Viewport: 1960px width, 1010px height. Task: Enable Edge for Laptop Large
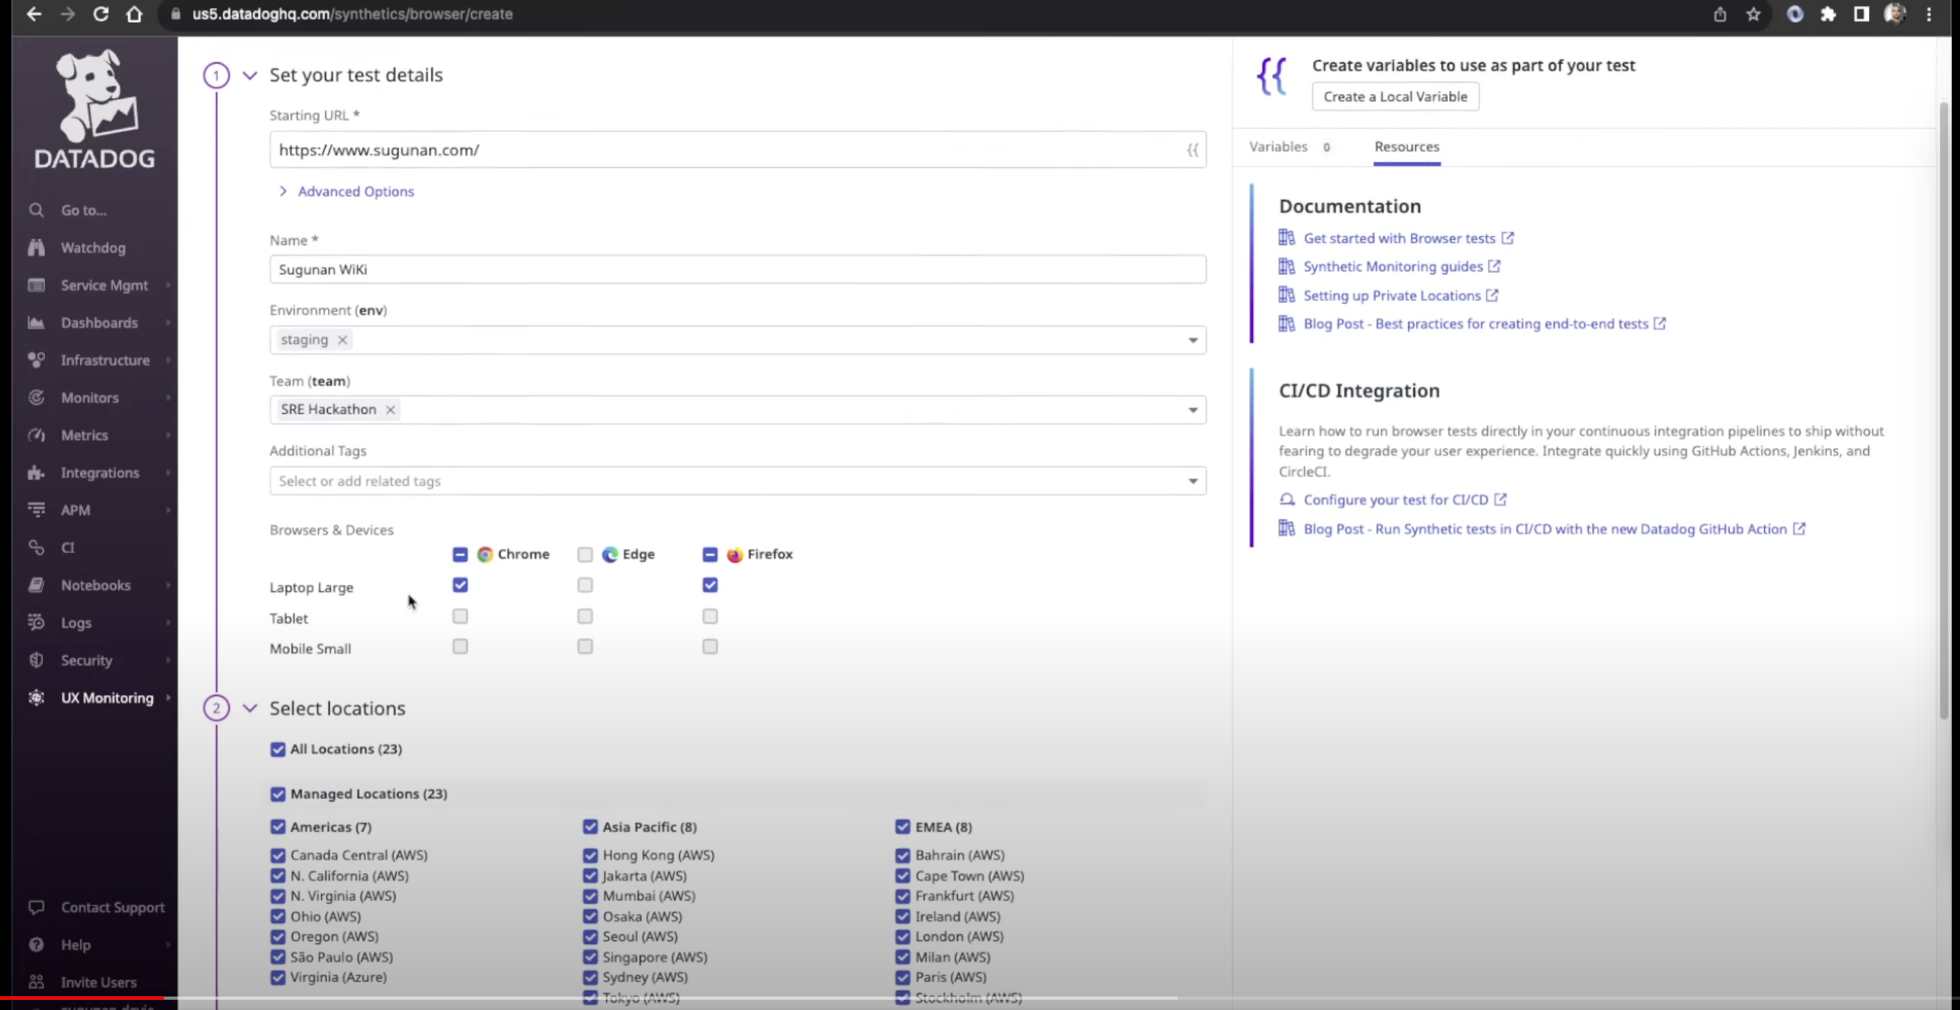585,585
